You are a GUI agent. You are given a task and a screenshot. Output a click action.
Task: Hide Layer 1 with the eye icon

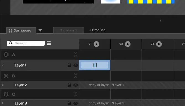click(x=76, y=65)
